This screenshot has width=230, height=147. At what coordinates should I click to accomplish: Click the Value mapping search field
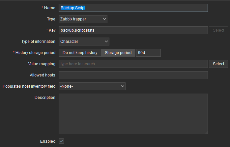(133, 64)
